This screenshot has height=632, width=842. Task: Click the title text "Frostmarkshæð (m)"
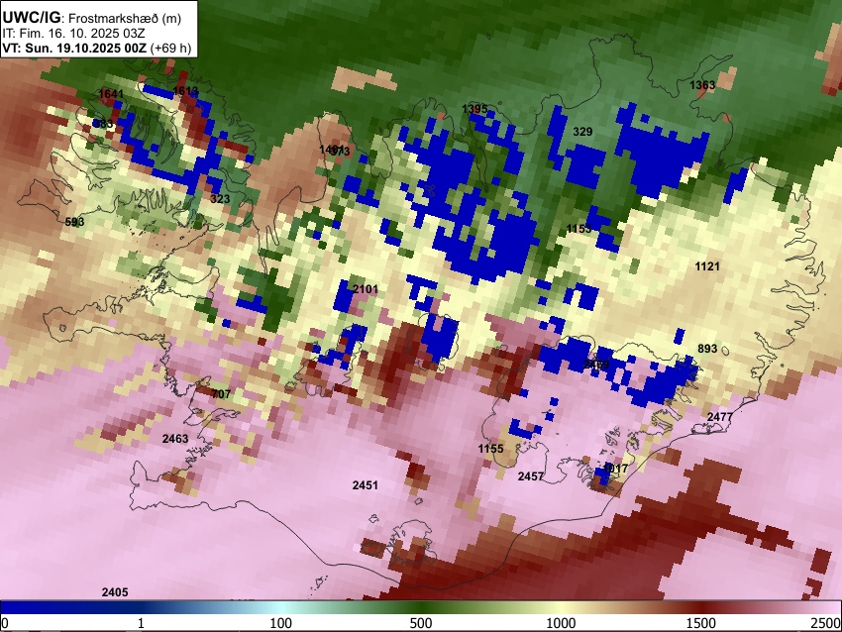pyautogui.click(x=125, y=18)
